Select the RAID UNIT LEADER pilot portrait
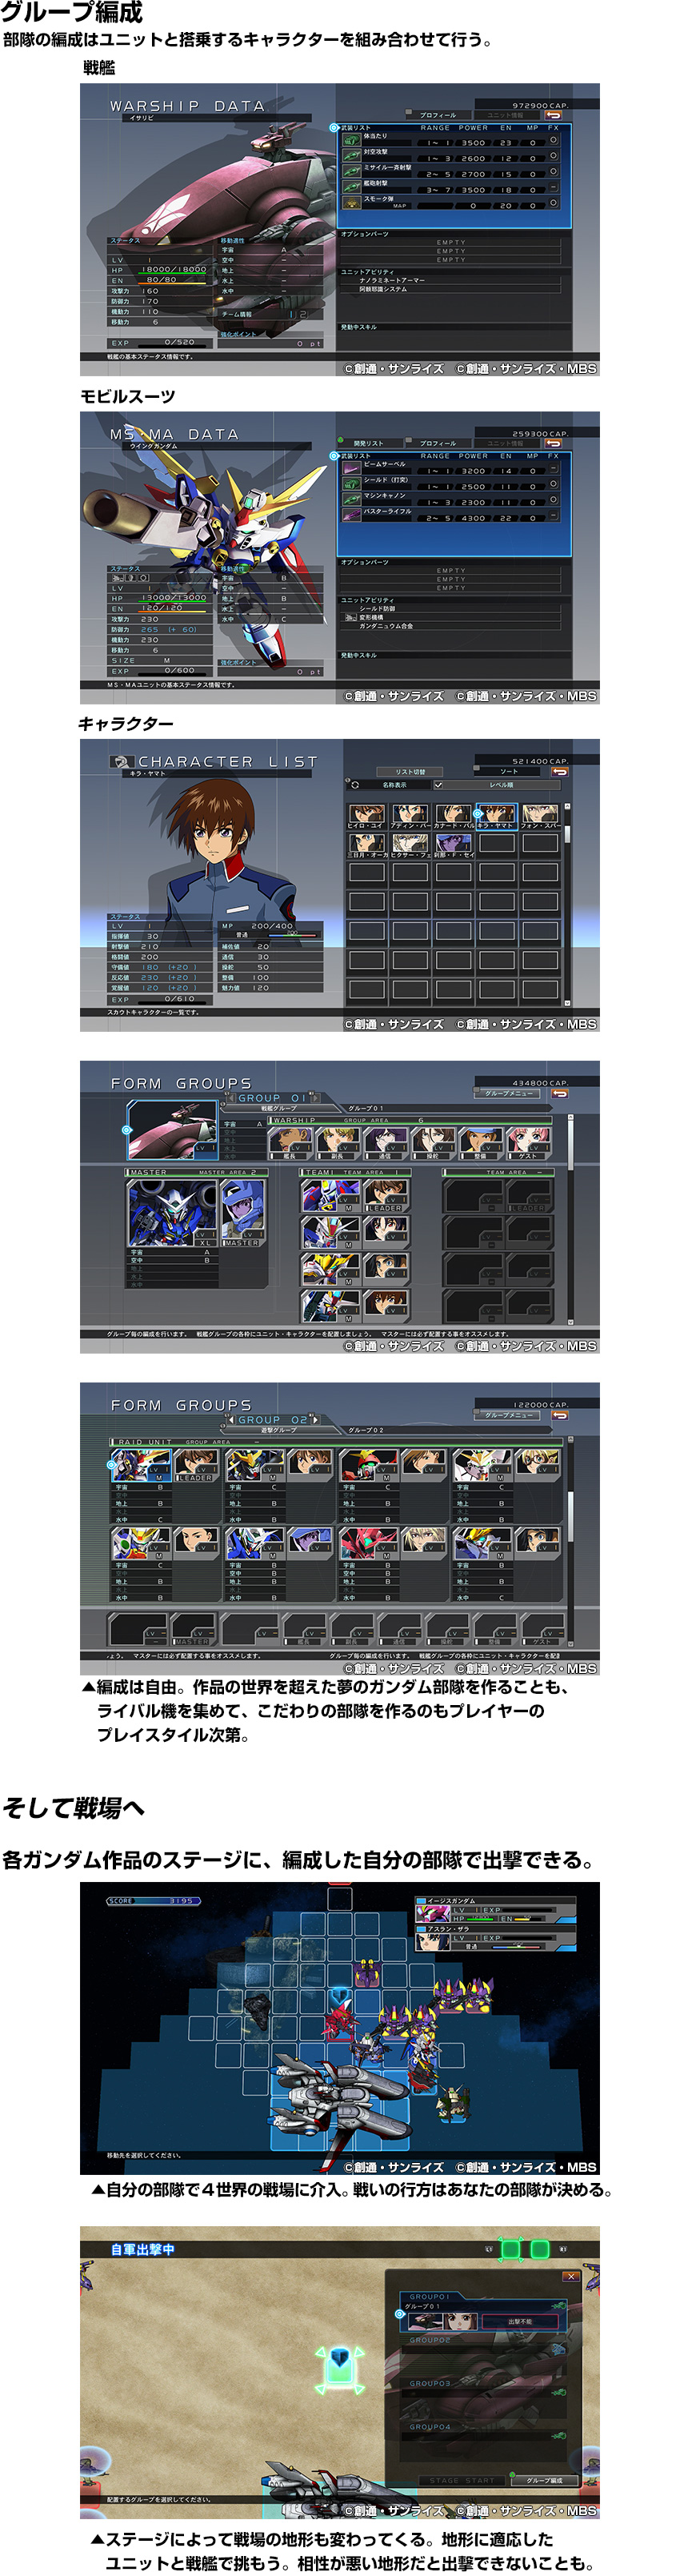Viewport: 680px width, 2572px height. click(x=196, y=1464)
